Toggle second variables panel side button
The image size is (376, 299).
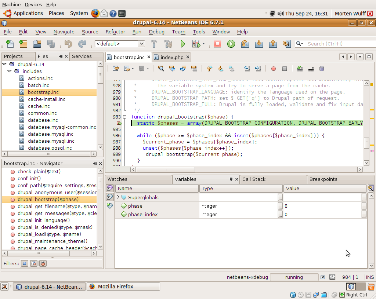tap(109, 197)
